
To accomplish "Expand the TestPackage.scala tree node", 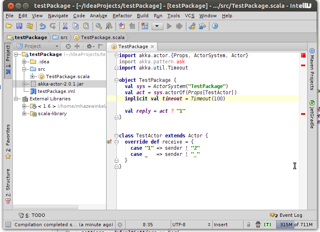I will point(32,77).
